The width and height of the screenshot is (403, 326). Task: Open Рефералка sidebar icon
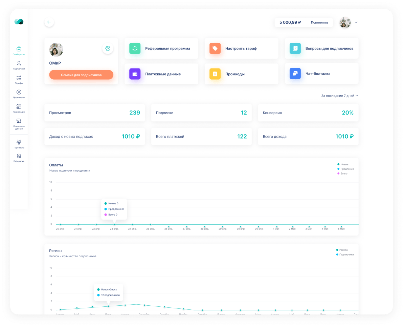[x=19, y=158]
